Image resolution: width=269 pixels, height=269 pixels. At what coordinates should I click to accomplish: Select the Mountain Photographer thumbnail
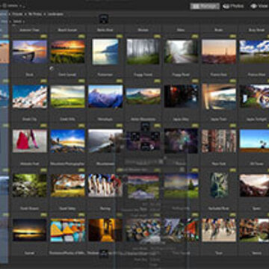point(68,141)
